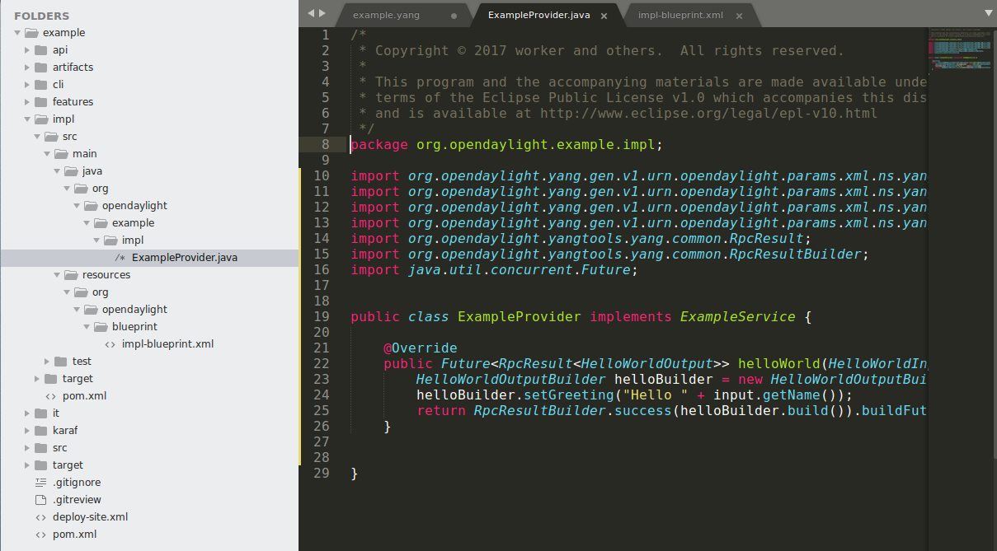Click the code minimap preview
Viewport: 997px width, 551px height.
pyautogui.click(x=961, y=51)
